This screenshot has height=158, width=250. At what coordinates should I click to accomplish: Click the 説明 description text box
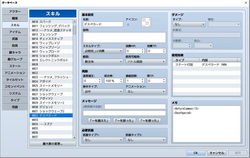124,37
